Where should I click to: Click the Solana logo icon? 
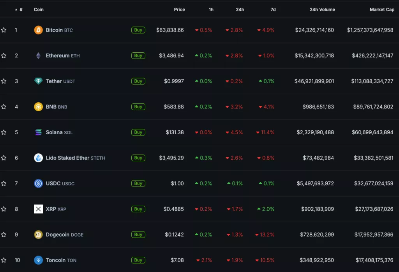tap(39, 132)
